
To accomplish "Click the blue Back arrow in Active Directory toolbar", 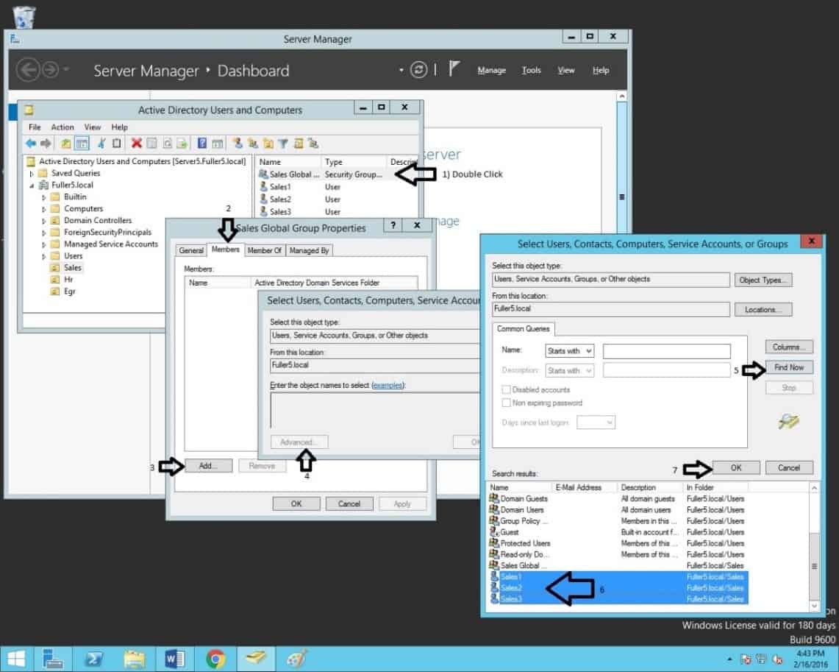I will click(x=30, y=144).
